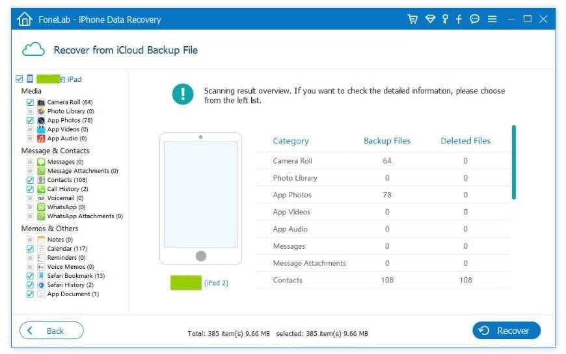This screenshot has height=354, width=566.
Task: Open the hamburger menu in title bar
Action: (x=492, y=19)
